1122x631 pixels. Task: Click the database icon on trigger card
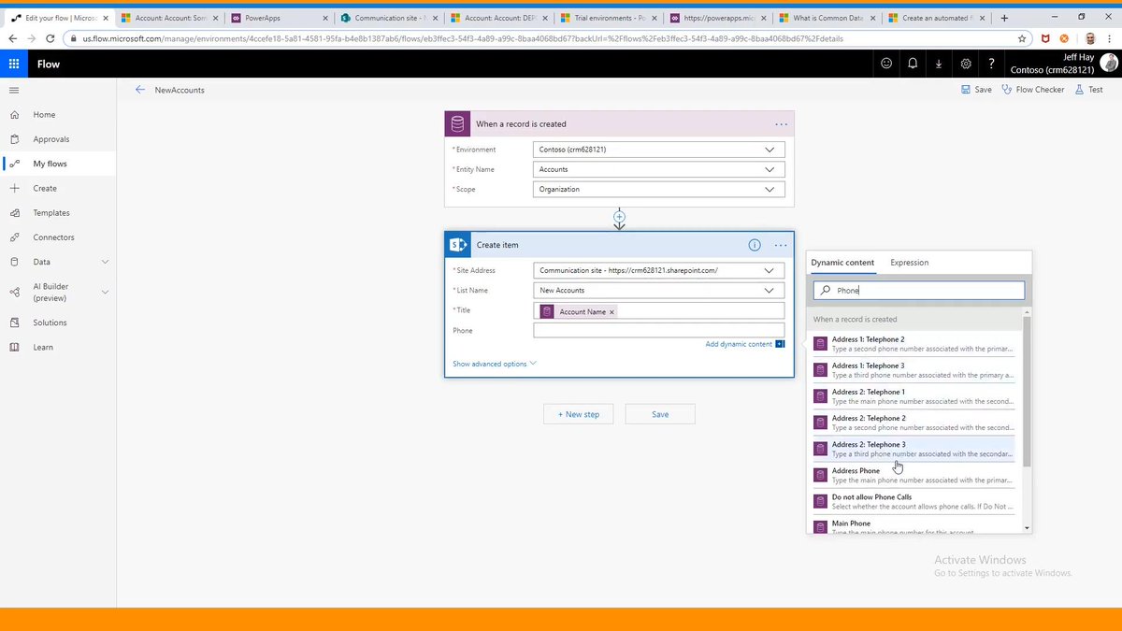[458, 123]
